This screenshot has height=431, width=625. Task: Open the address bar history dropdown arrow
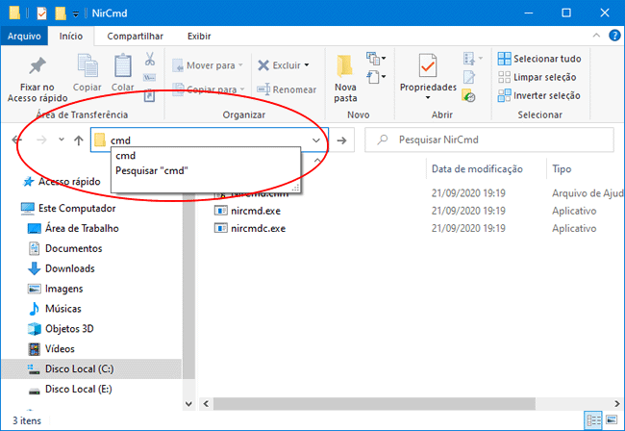pos(317,140)
